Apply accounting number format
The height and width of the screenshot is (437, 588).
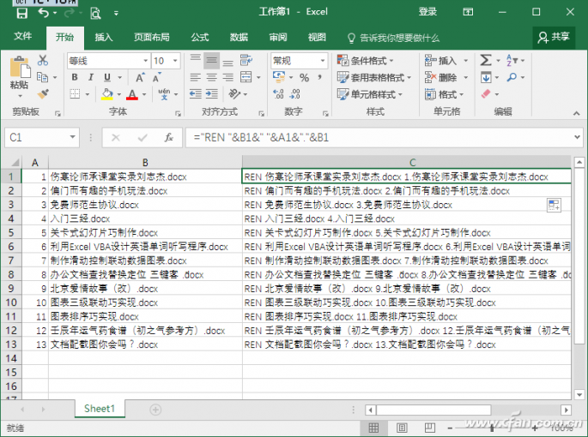(279, 77)
